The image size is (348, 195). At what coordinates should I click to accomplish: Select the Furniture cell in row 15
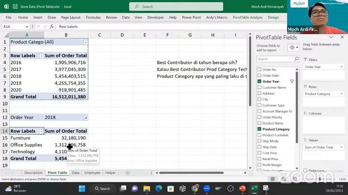coord(27,138)
